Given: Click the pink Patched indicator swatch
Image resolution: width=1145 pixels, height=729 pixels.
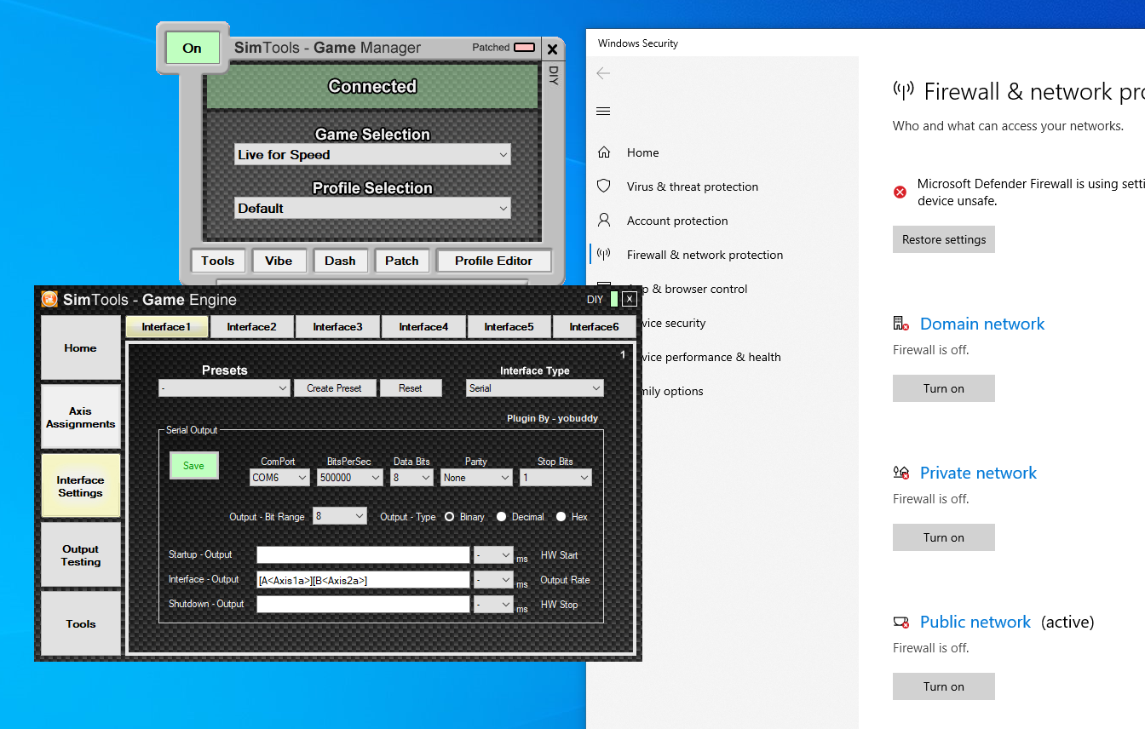Looking at the screenshot, I should click(x=525, y=48).
